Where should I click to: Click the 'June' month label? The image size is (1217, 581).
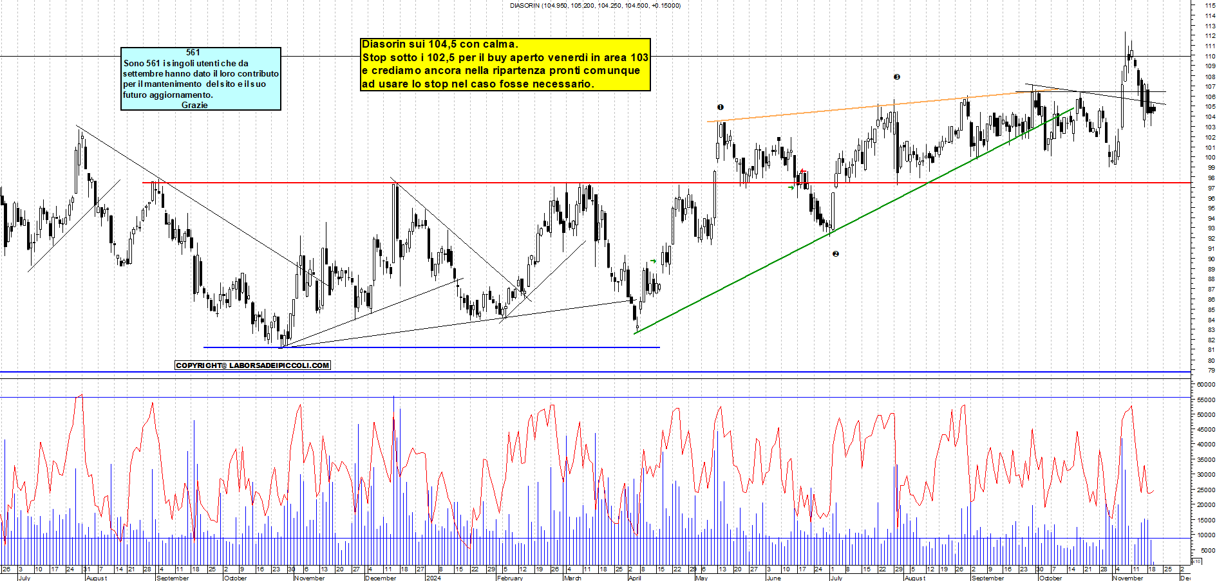pos(774,578)
